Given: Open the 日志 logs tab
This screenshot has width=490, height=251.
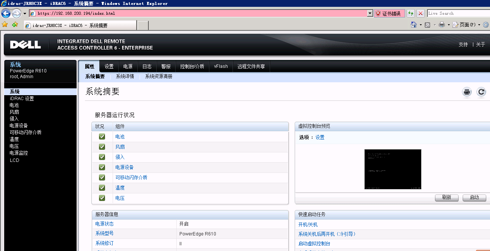Looking at the screenshot, I should coord(147,66).
